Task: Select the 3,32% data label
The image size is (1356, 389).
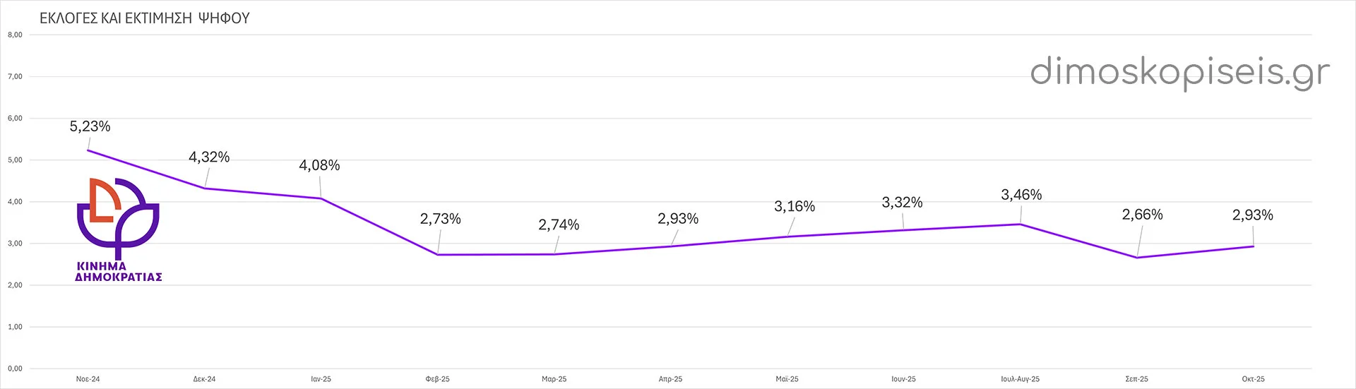Action: point(902,203)
